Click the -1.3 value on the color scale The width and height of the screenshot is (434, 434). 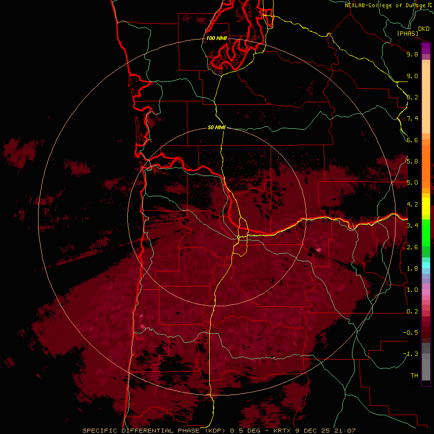coord(410,354)
